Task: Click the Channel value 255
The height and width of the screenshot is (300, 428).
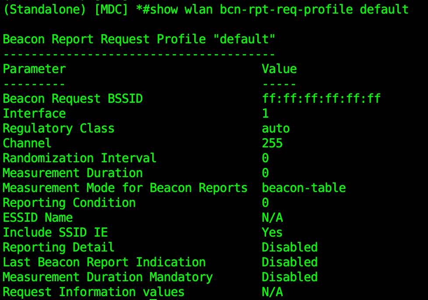Action: click(272, 143)
